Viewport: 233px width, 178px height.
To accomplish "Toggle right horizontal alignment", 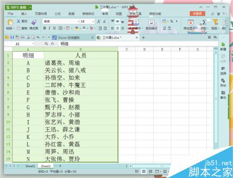I will click(x=123, y=28).
